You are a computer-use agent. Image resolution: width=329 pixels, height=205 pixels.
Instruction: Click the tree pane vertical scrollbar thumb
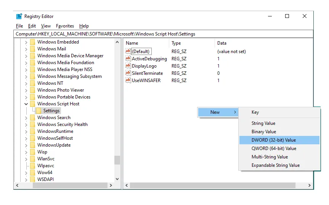point(117,160)
